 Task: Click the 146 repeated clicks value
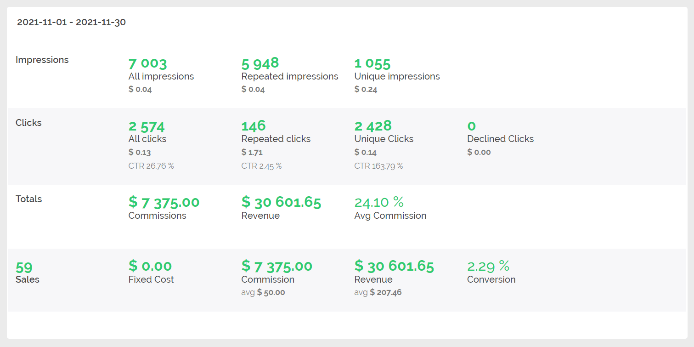(x=254, y=125)
